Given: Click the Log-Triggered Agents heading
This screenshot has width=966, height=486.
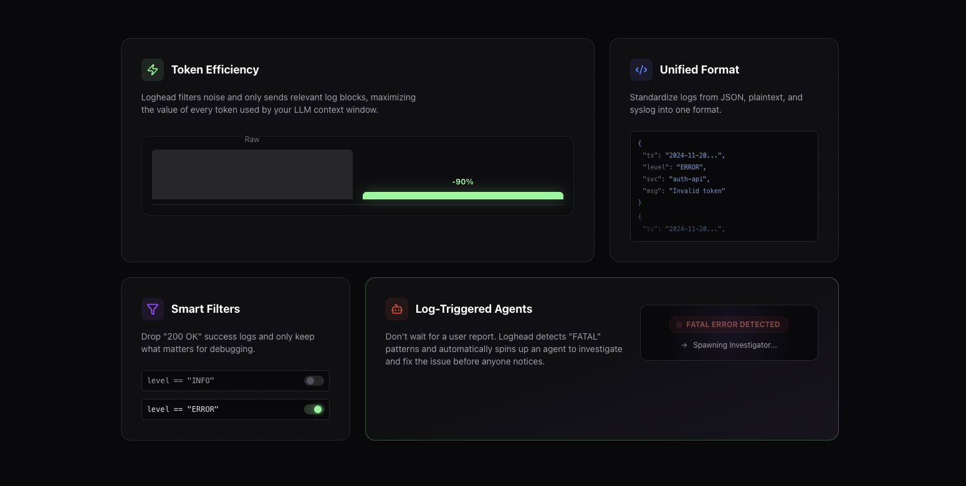Looking at the screenshot, I should click(x=474, y=309).
